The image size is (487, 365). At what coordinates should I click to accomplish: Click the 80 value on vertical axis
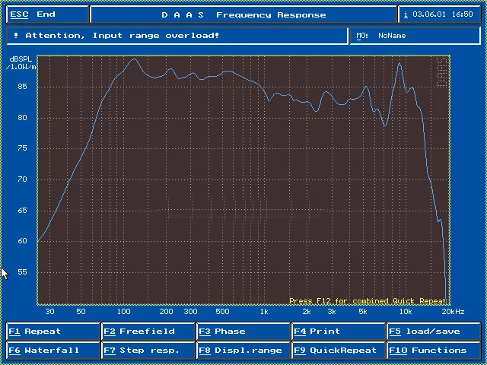point(22,118)
